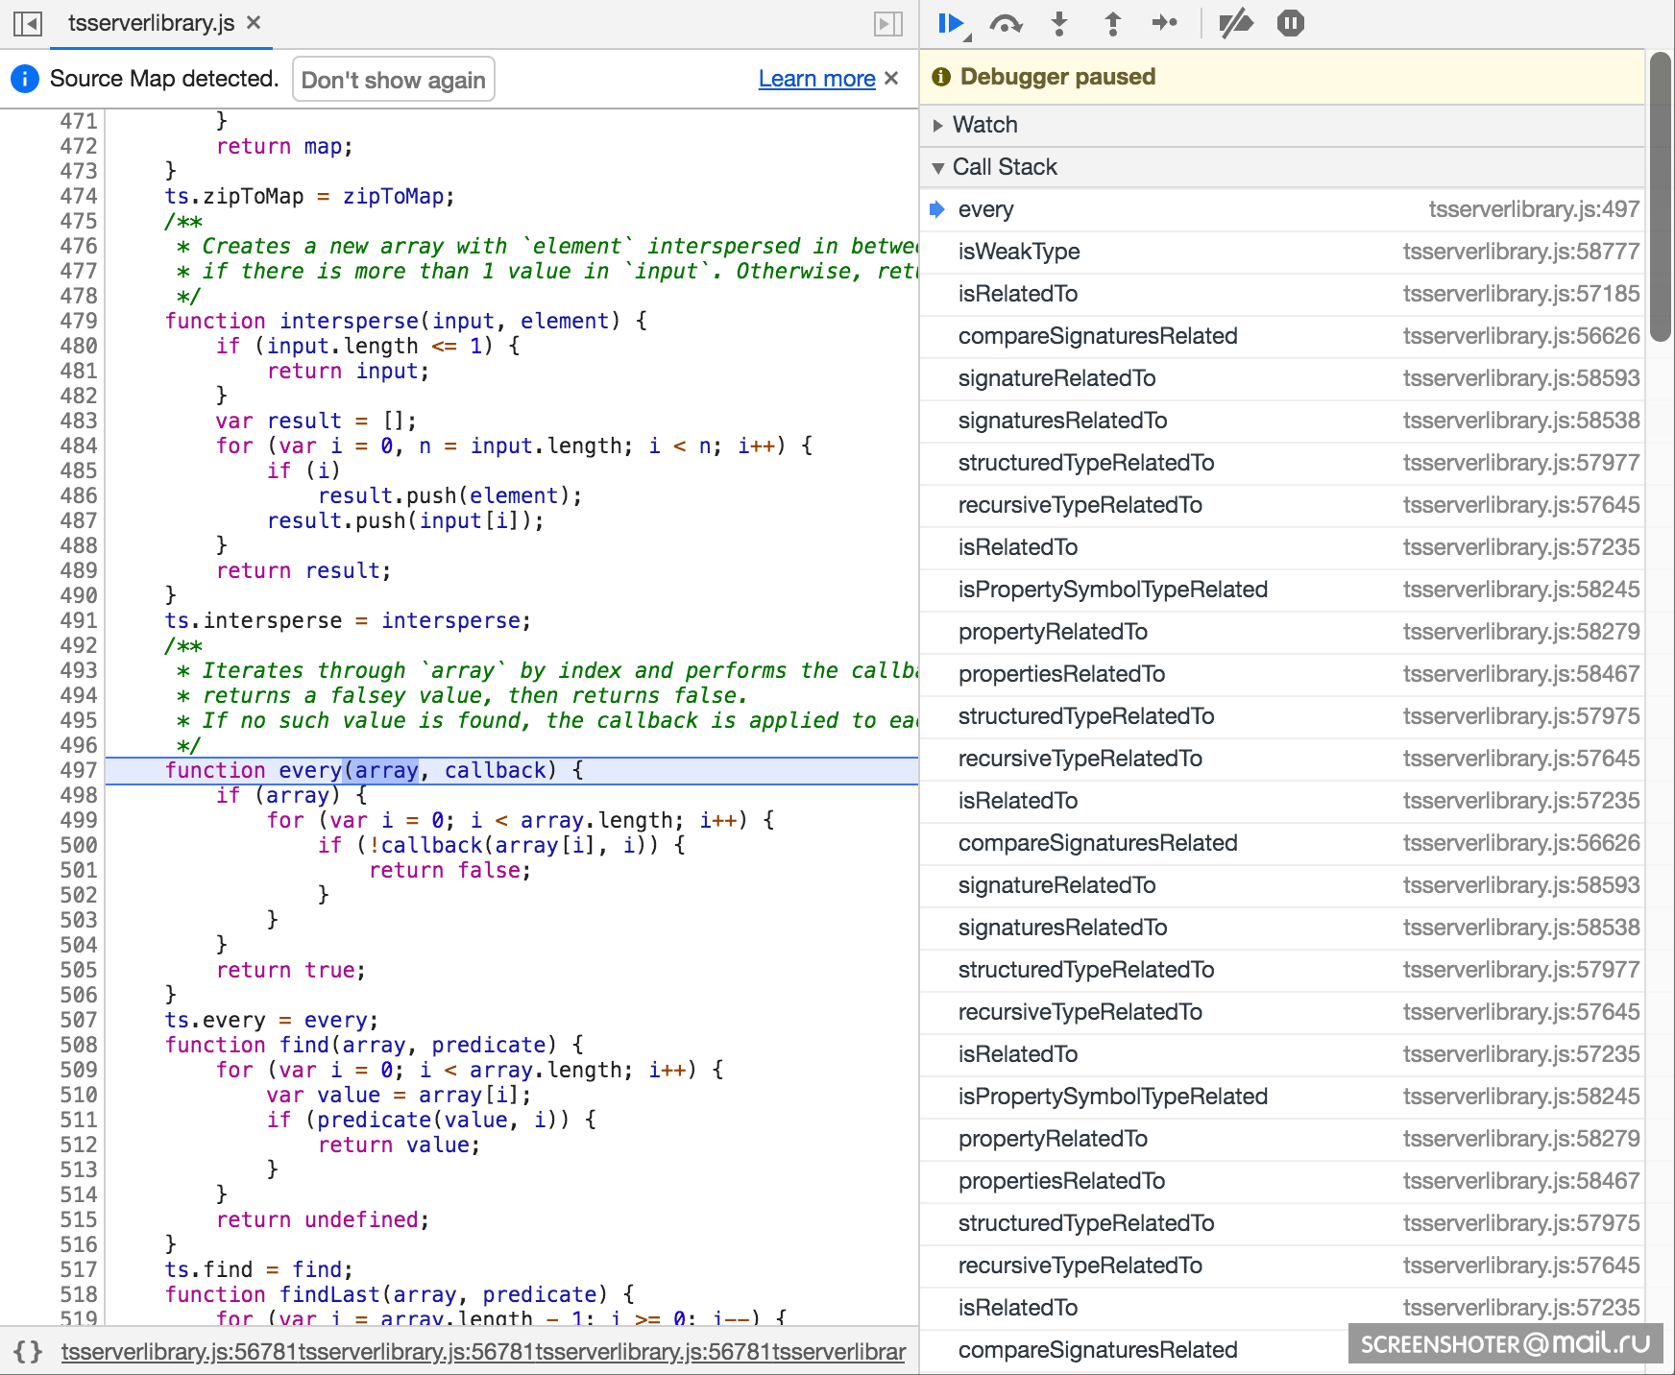Screen dimensions: 1675x1375
Task: Toggle the deactivate breakpoints icon
Action: [1235, 23]
